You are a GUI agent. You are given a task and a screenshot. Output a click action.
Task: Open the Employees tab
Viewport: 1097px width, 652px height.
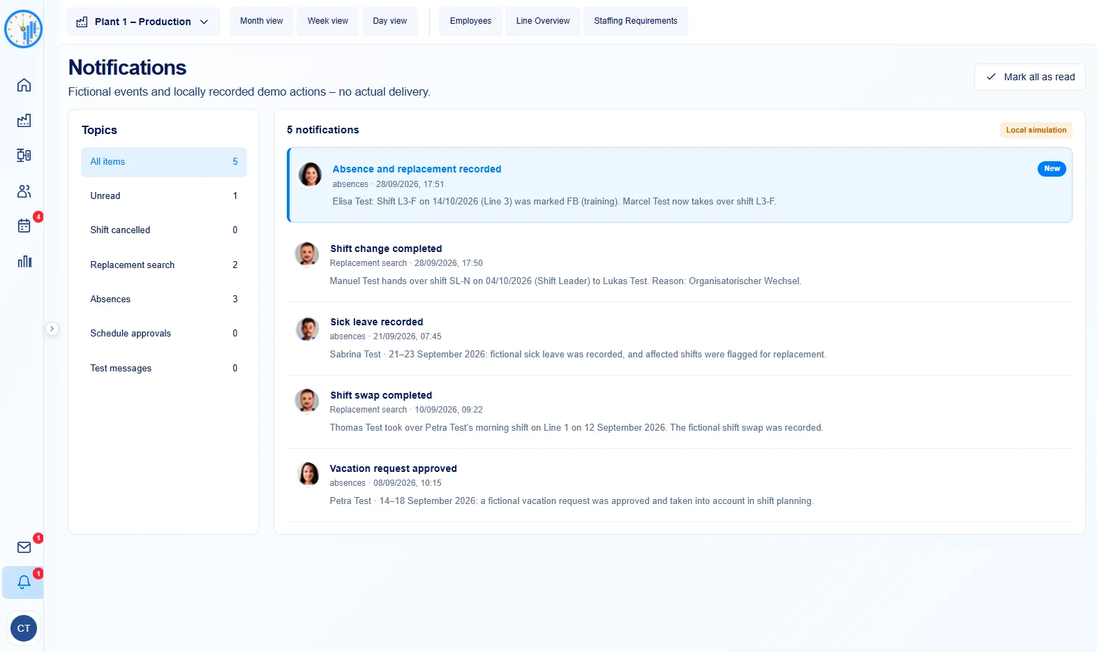pyautogui.click(x=470, y=21)
